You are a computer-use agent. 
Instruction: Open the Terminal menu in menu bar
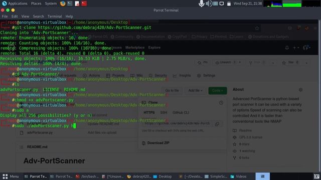[55, 16]
